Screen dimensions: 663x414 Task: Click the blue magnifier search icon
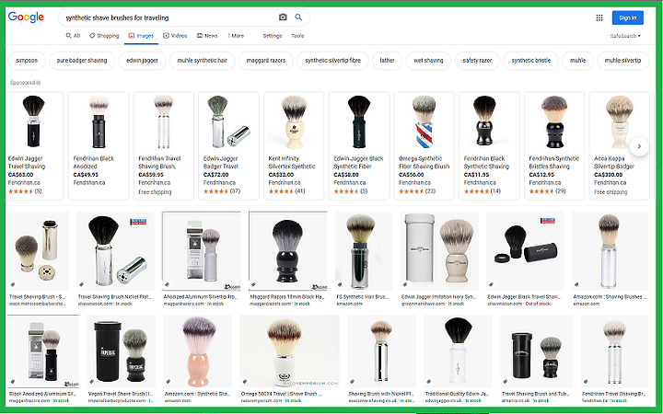298,17
